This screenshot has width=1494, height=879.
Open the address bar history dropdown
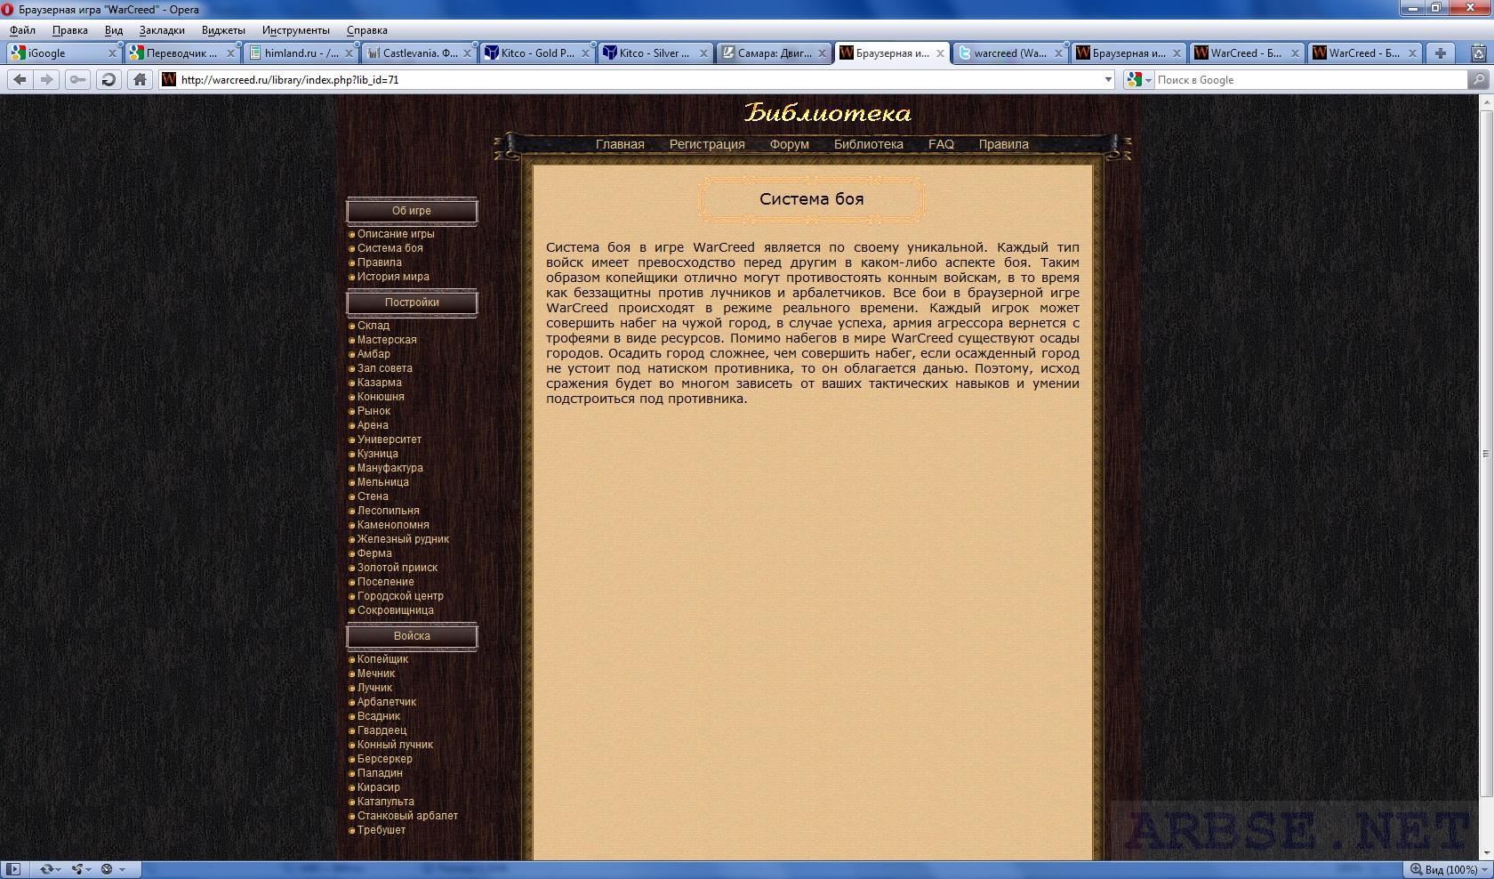tap(1108, 79)
